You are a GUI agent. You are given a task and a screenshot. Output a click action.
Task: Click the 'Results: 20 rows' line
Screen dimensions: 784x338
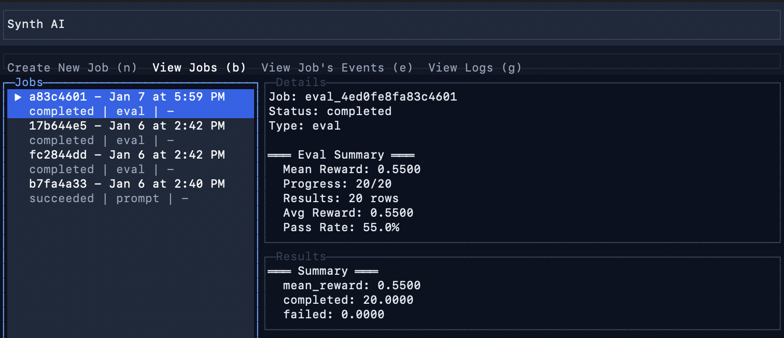341,199
